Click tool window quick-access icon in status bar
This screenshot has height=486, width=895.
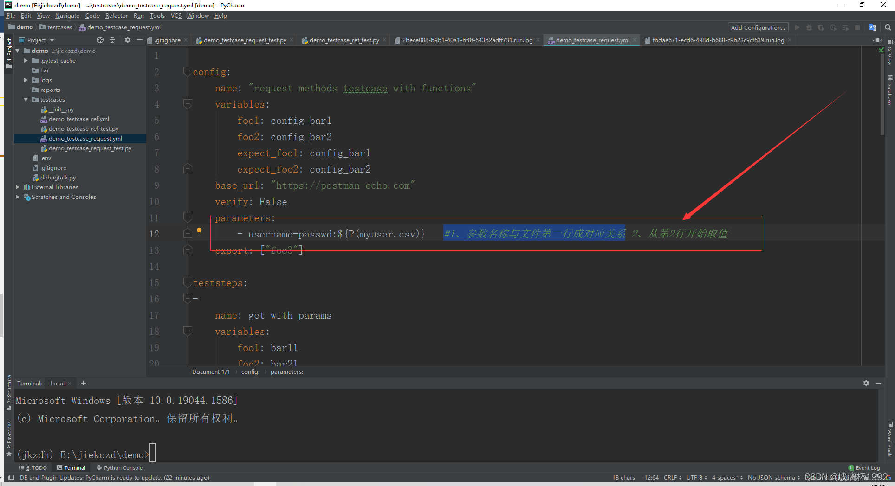(x=11, y=478)
